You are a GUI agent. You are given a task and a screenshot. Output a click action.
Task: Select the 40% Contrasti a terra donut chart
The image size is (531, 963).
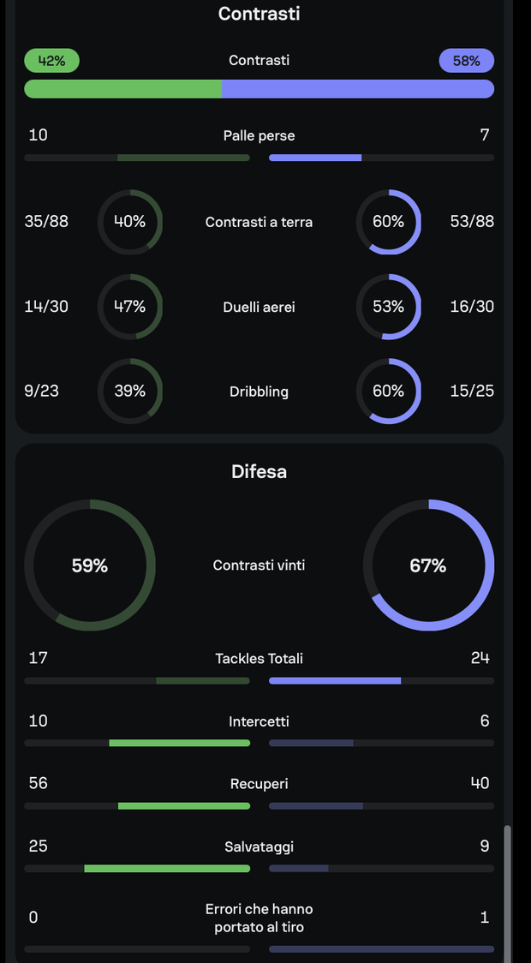point(129,222)
